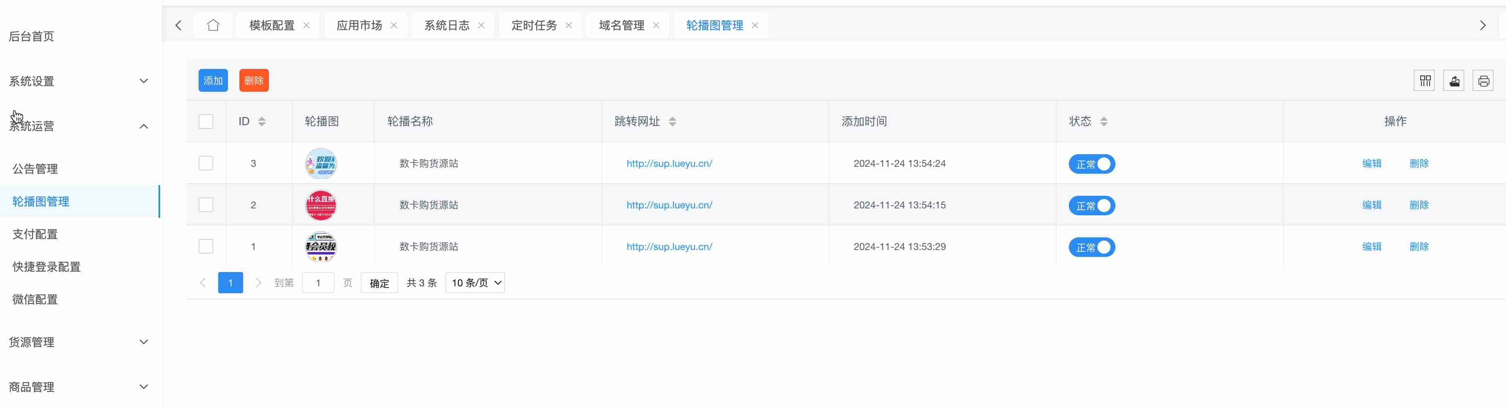This screenshot has width=1506, height=407.
Task: Click the print table icon
Action: [x=1483, y=81]
